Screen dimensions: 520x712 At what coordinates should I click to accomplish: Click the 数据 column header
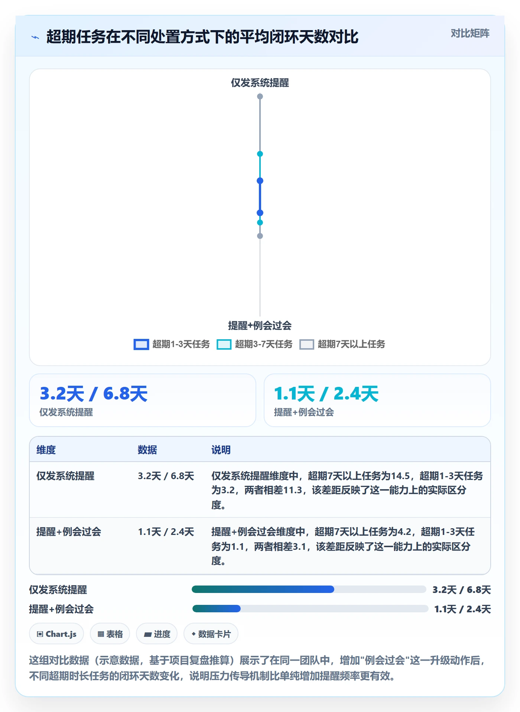147,450
